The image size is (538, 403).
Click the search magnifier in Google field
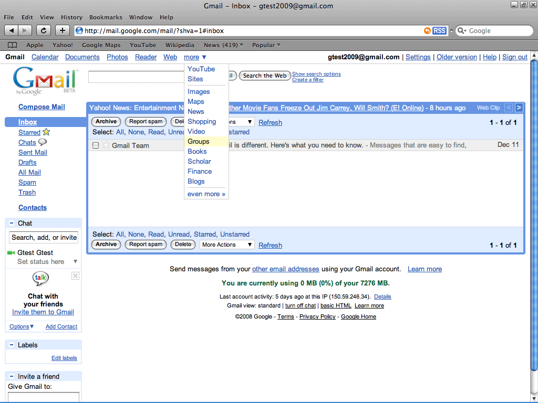point(461,31)
